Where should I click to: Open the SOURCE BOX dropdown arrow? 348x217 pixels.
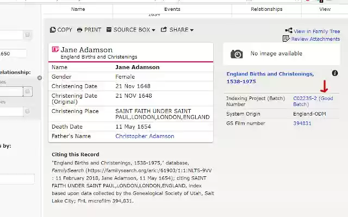153,30
